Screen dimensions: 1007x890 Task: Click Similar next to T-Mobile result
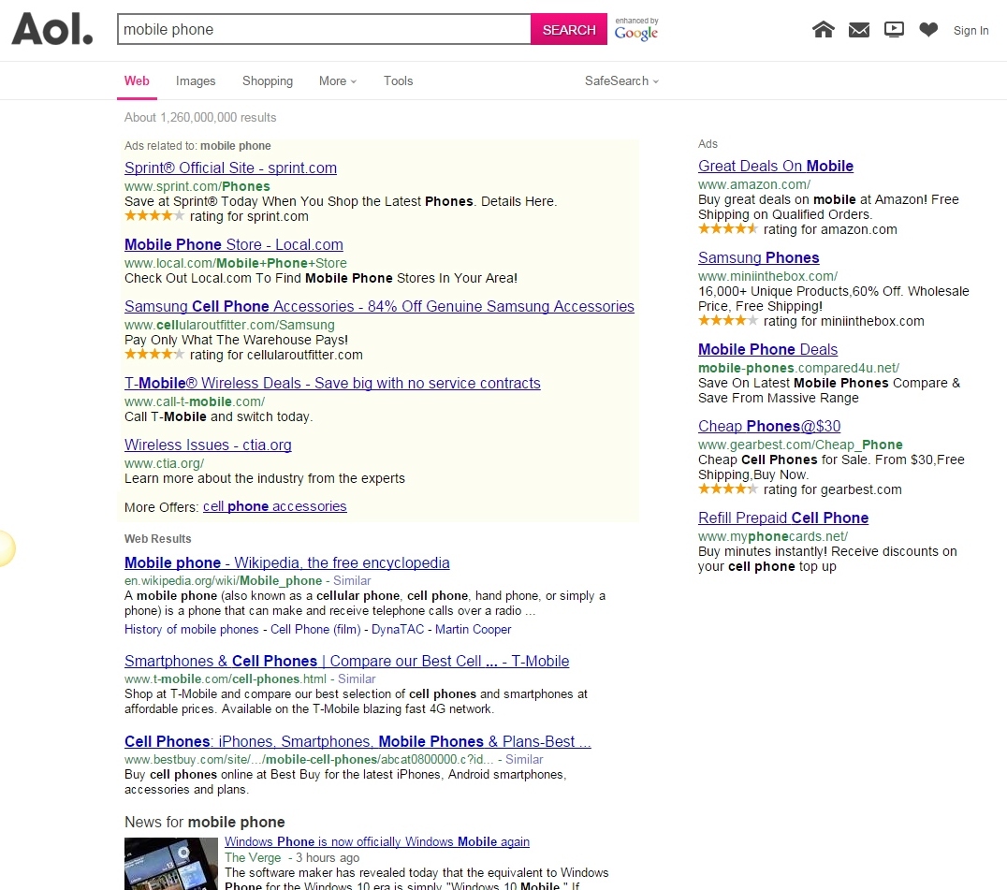pyautogui.click(x=357, y=678)
